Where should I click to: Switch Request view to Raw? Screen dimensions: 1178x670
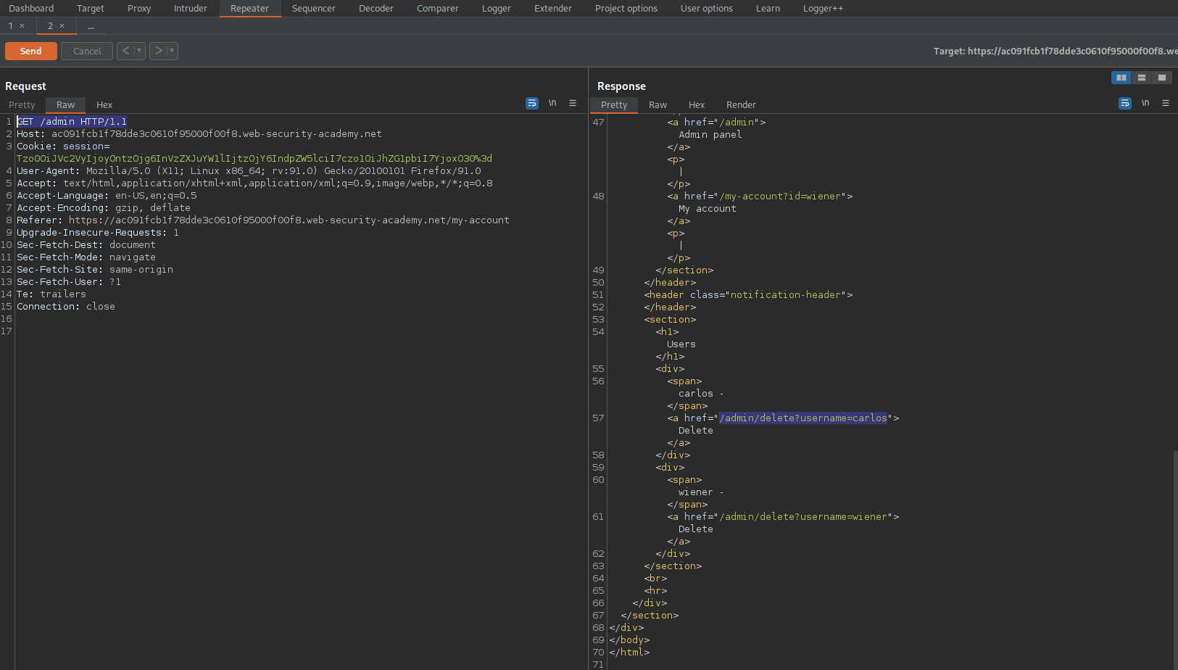pos(66,105)
